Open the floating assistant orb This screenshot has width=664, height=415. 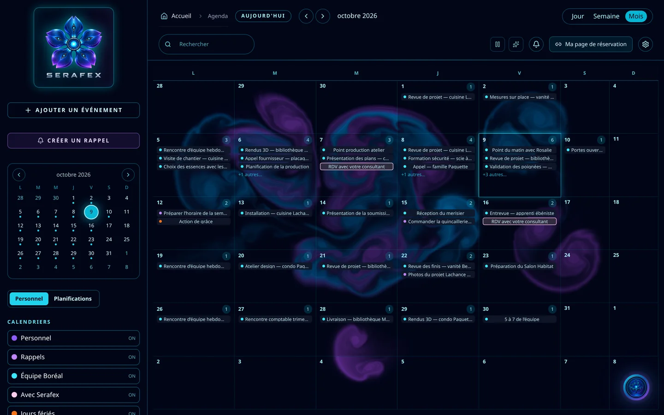point(636,387)
